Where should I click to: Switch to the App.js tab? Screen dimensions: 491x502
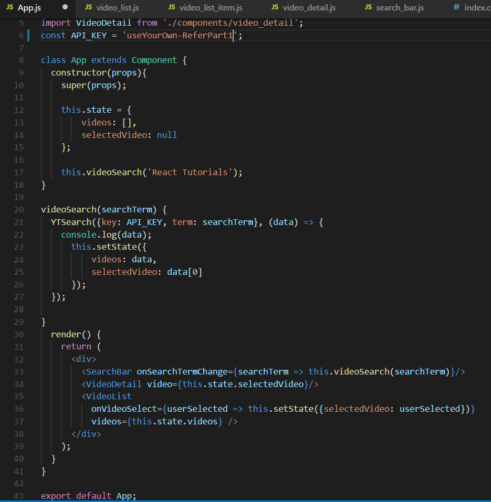[x=37, y=8]
